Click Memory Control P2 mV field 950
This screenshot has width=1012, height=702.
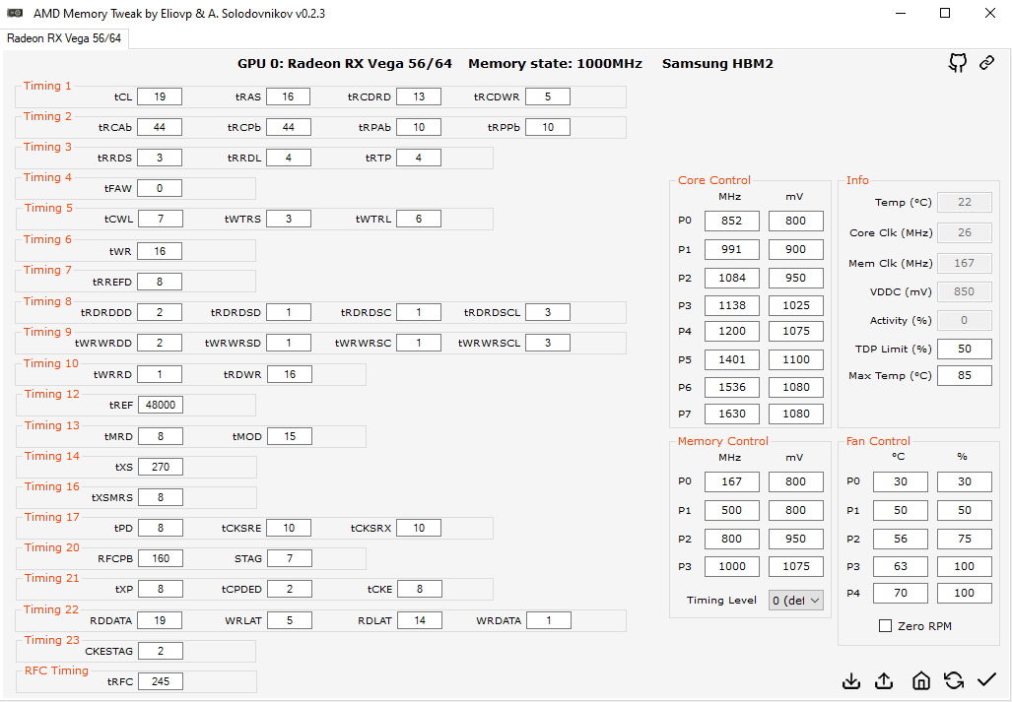796,539
